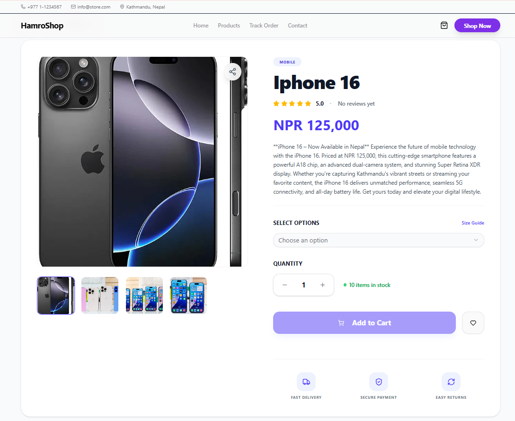Click the phone number icon in top bar
Image resolution: width=515 pixels, height=421 pixels.
(x=23, y=7)
